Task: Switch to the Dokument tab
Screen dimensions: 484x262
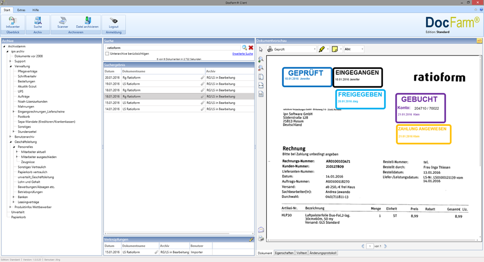Action: pos(265,253)
